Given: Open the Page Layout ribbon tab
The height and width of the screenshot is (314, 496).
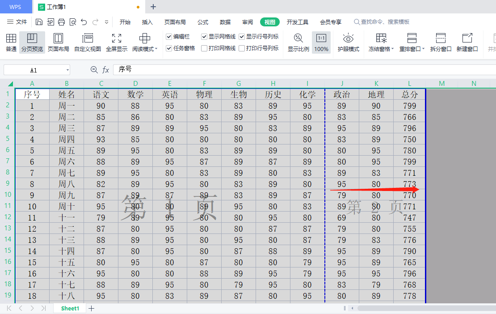Looking at the screenshot, I should [175, 22].
